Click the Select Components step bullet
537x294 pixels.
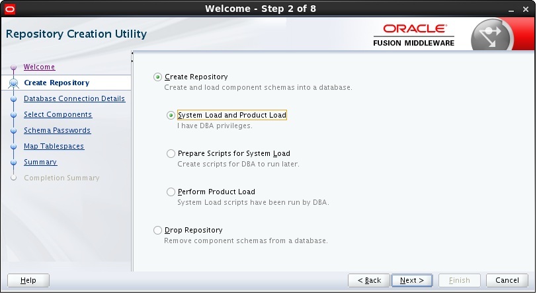[13, 115]
